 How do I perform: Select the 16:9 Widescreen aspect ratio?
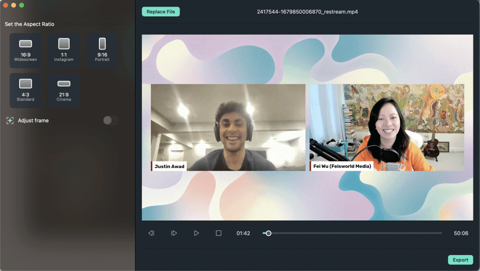(25, 51)
